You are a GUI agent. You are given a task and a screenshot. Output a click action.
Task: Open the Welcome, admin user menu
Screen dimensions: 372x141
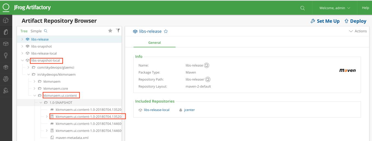pyautogui.click(x=334, y=8)
